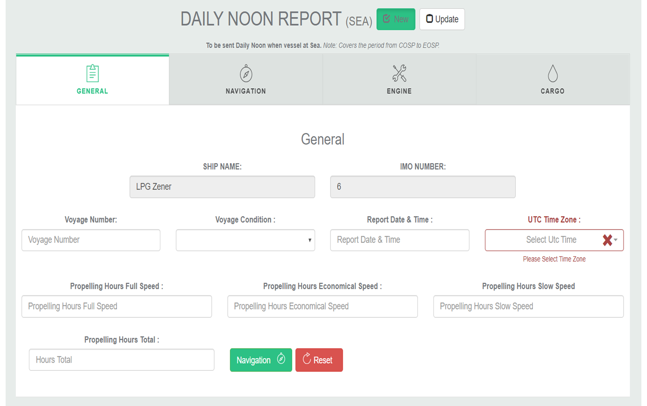The width and height of the screenshot is (647, 406).
Task: Click the wrench and screwdriver Engine icon
Action: (399, 73)
